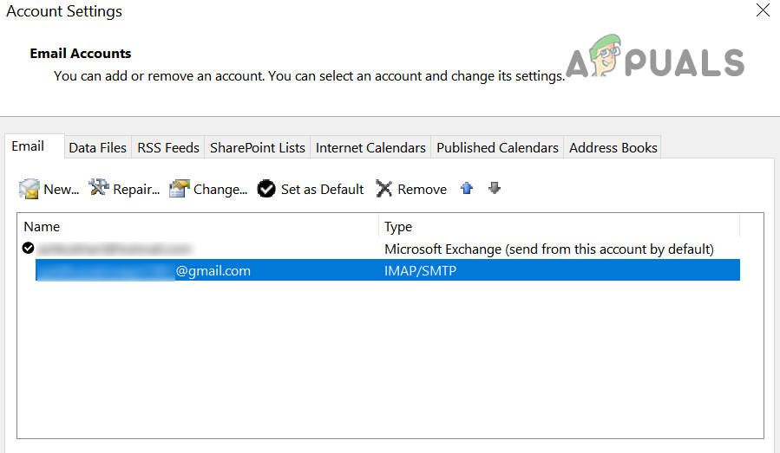Open the RSS Feeds tab

pos(168,148)
